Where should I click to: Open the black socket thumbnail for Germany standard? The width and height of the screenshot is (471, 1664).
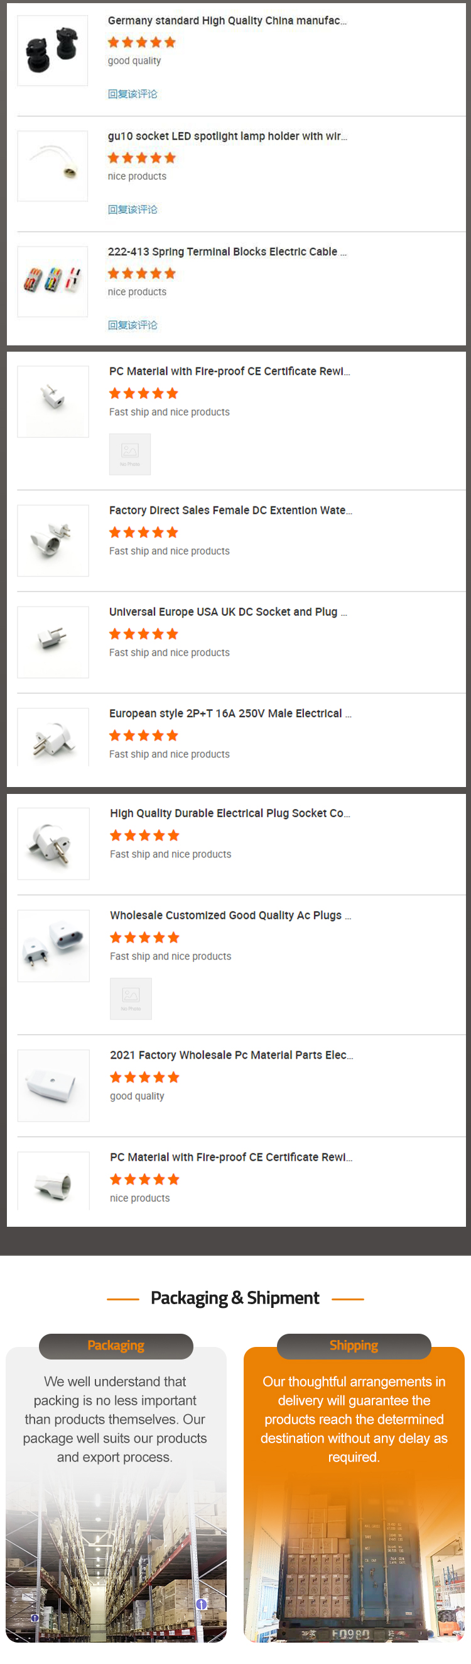(52, 50)
